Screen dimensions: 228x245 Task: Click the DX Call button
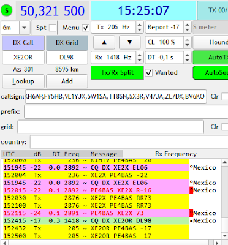tap(23, 43)
